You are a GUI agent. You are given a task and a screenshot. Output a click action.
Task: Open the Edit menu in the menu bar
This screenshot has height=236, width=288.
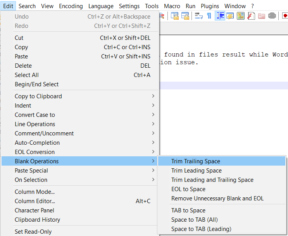(x=8, y=6)
